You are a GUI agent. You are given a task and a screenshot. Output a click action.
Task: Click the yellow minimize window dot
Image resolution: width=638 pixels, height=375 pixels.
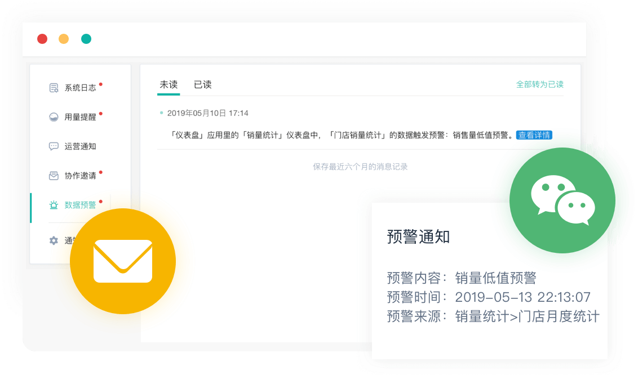64,39
